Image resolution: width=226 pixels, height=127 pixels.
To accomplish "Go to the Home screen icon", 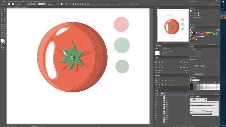I will pos(4,1).
